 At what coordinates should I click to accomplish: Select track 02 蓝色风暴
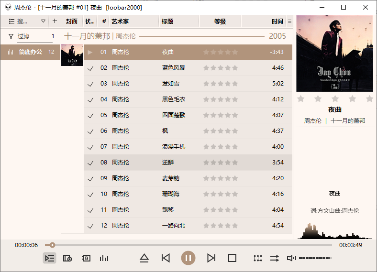[x=188, y=68]
